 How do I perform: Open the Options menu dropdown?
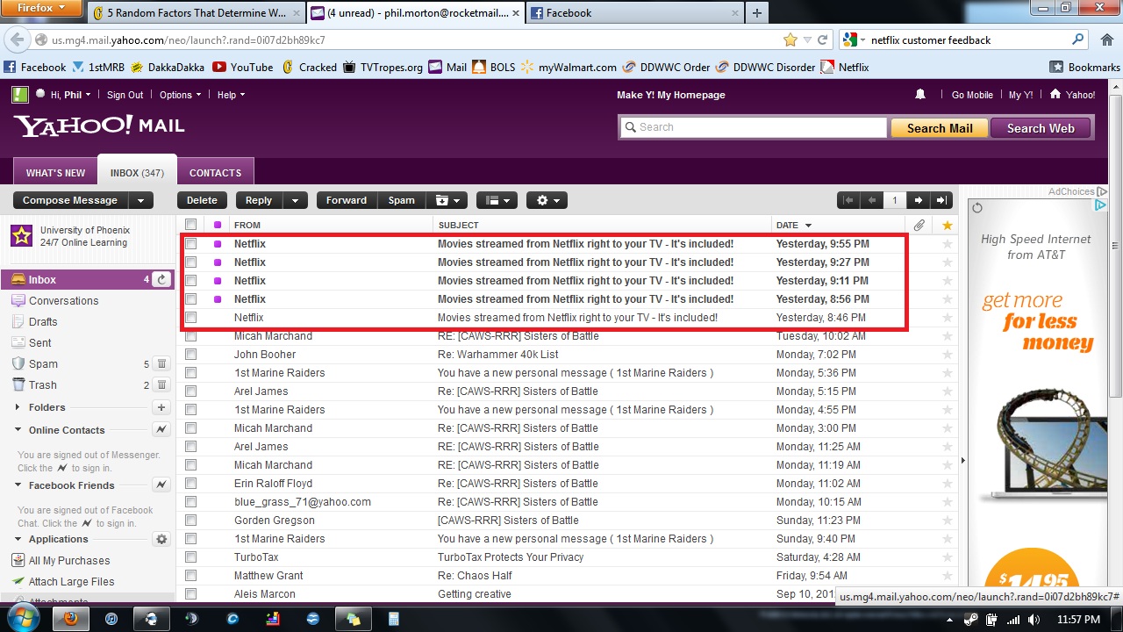point(180,95)
